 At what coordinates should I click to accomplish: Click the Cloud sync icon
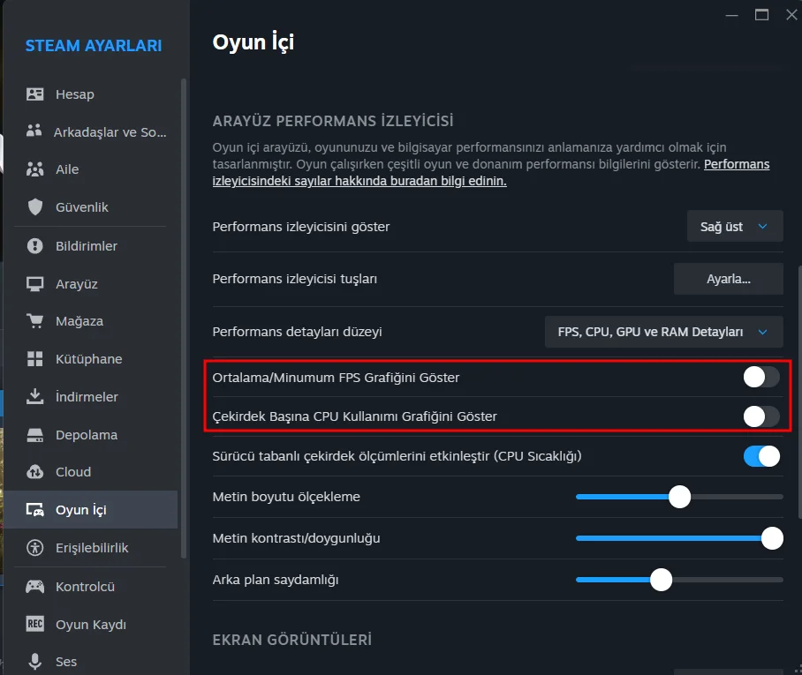pyautogui.click(x=34, y=472)
